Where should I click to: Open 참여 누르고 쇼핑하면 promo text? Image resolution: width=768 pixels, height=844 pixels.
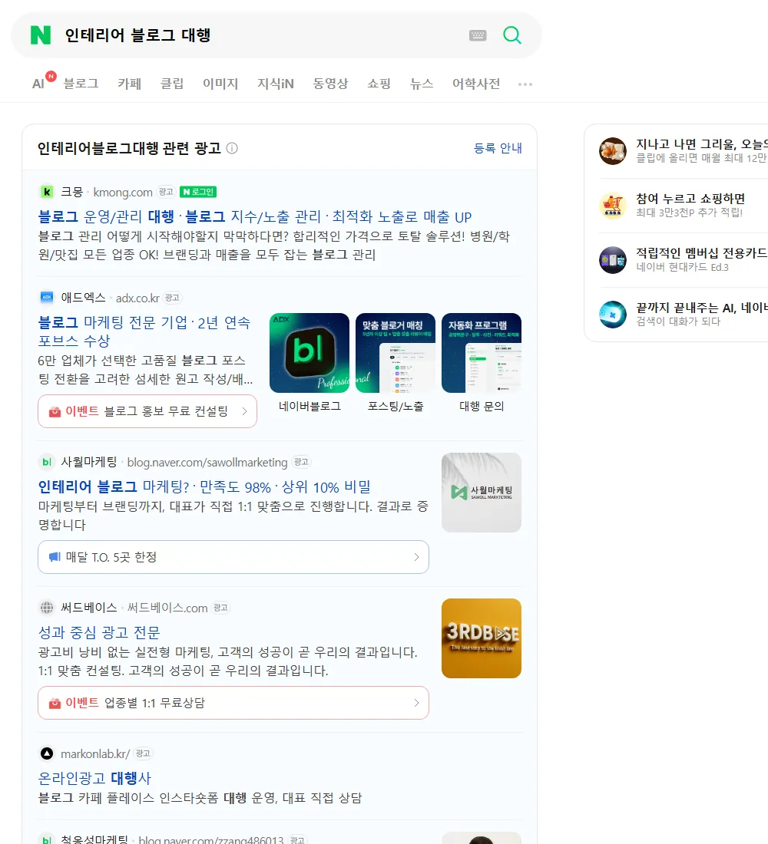coord(690,199)
